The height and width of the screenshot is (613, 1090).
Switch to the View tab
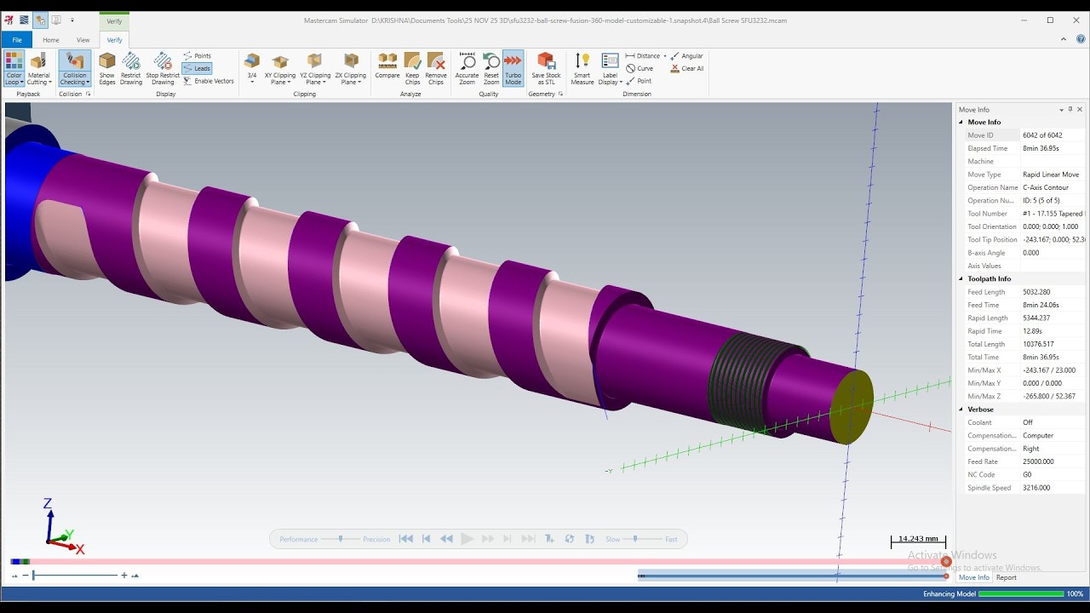pyautogui.click(x=83, y=40)
